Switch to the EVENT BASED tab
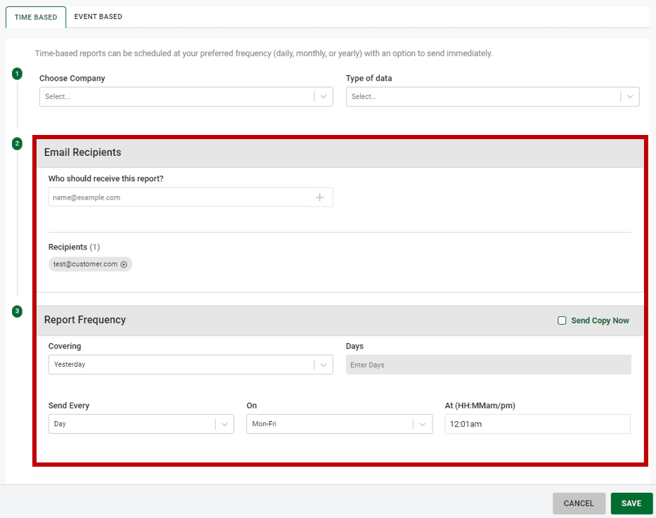This screenshot has width=656, height=518. 98,16
